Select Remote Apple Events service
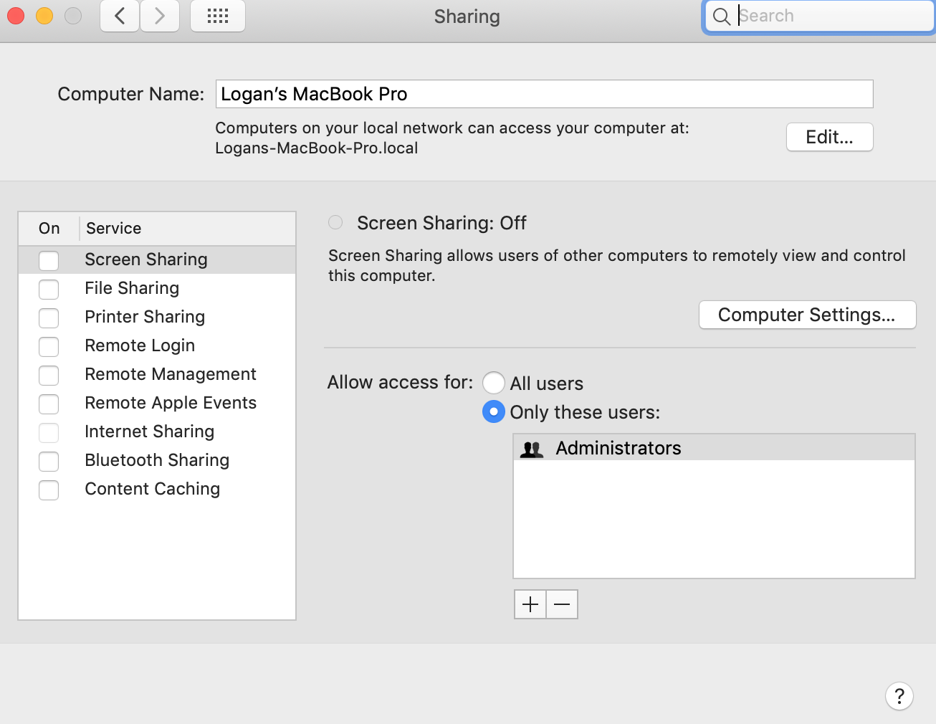 pyautogui.click(x=157, y=403)
